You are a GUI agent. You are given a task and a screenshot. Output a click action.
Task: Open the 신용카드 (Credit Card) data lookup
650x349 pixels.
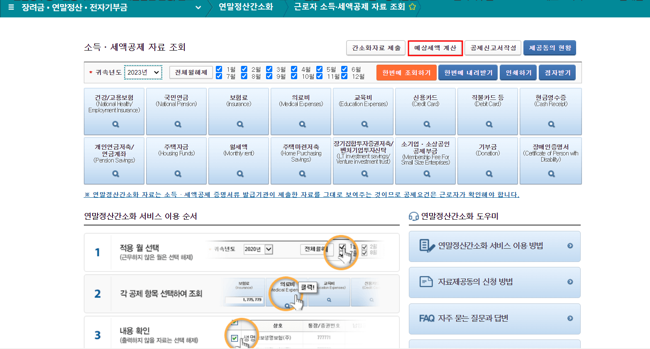(x=425, y=124)
